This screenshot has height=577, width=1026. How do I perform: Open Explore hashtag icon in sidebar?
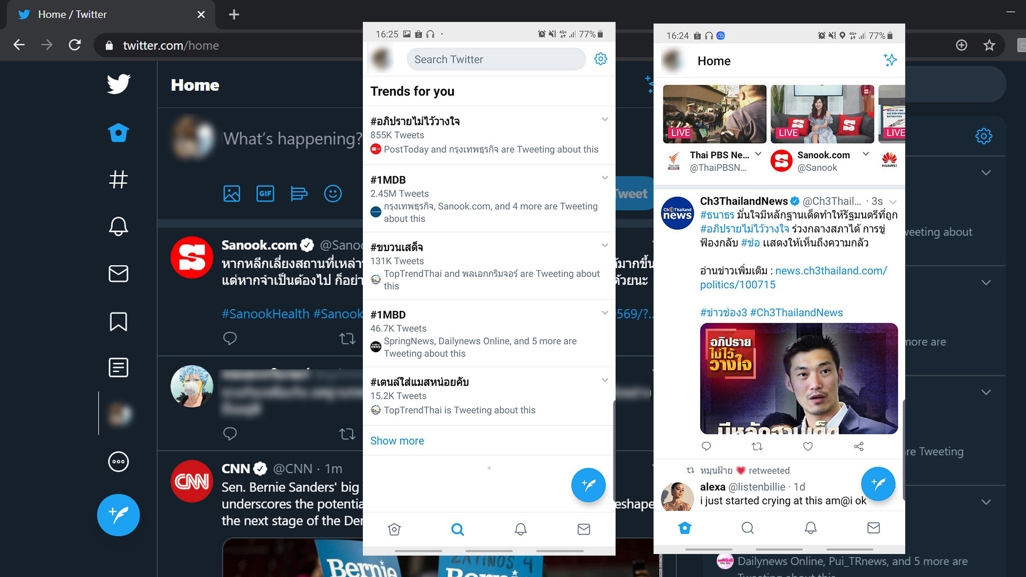(118, 180)
